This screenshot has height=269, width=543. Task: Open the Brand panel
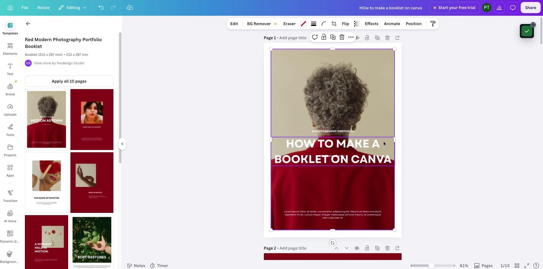pyautogui.click(x=10, y=89)
